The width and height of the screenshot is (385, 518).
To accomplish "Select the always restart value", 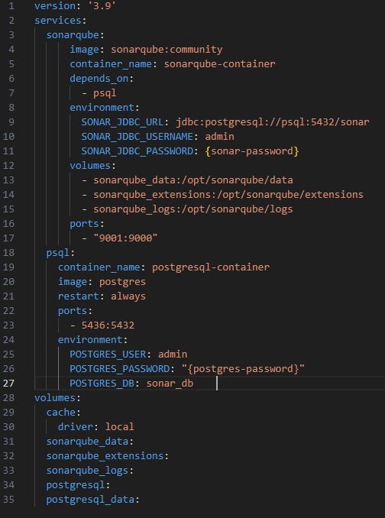I will (128, 296).
